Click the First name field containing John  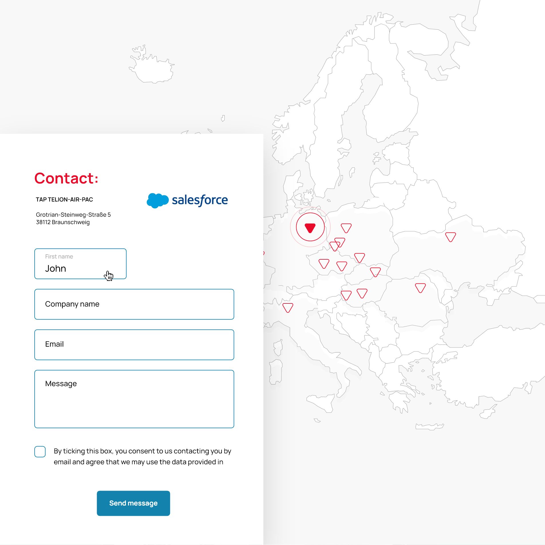pos(80,264)
